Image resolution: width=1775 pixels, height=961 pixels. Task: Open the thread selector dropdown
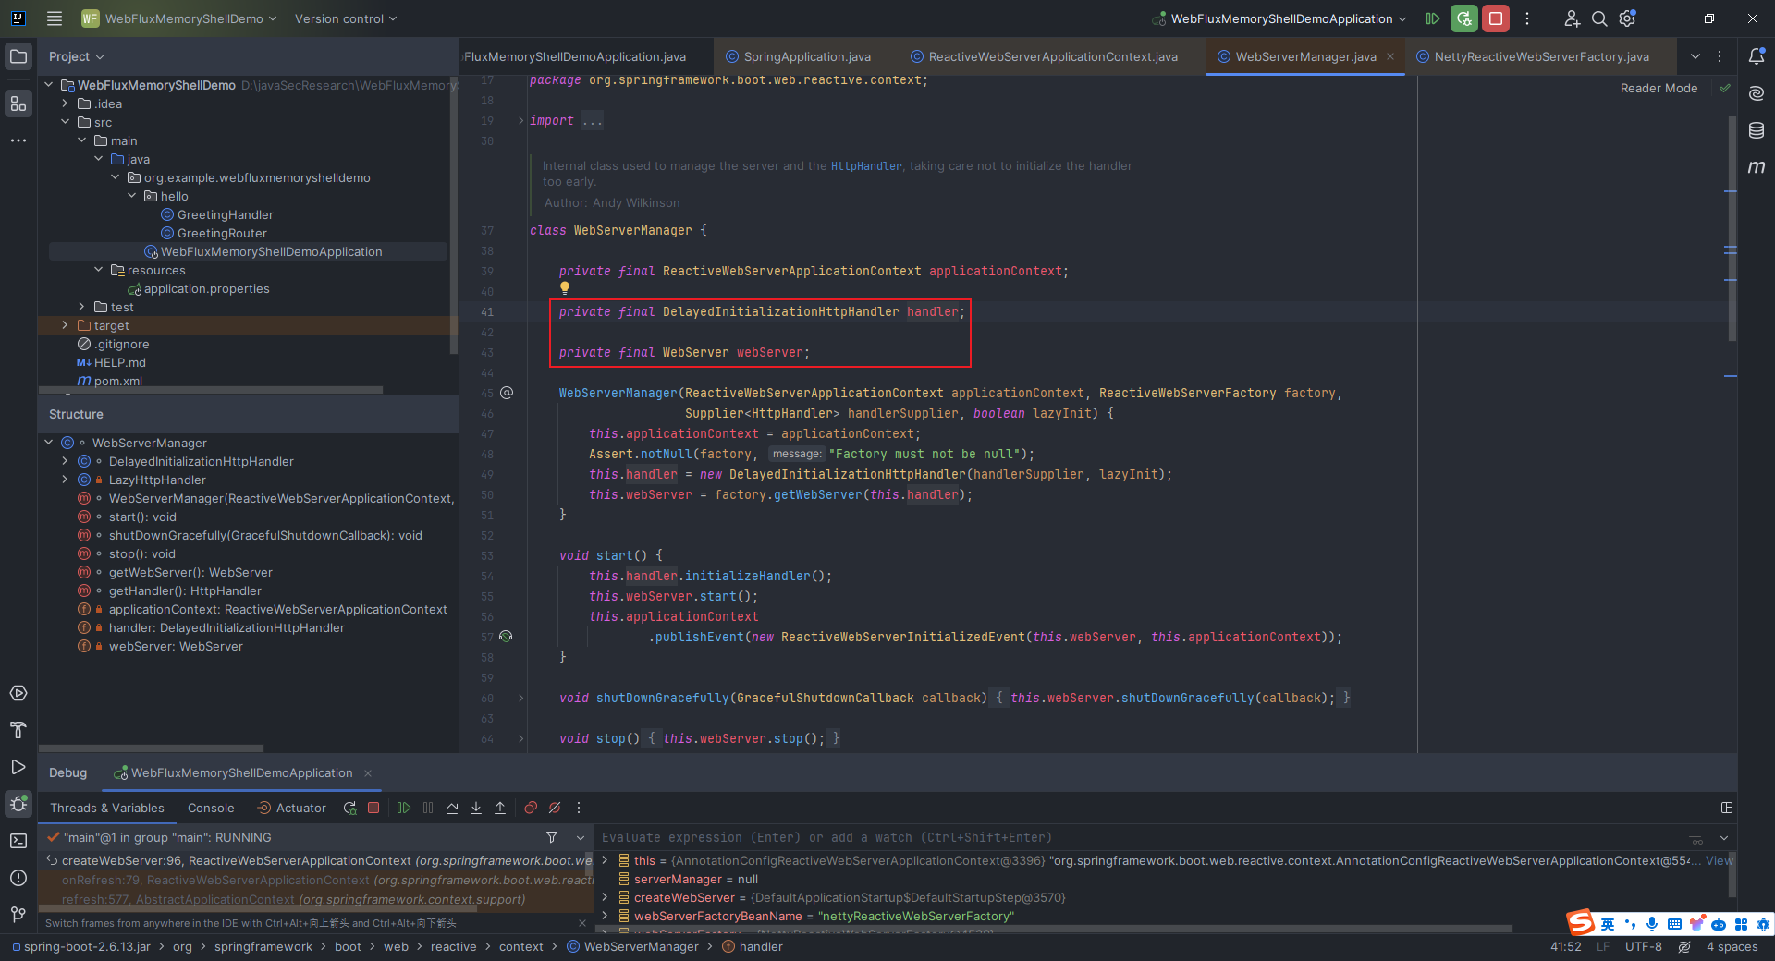(581, 837)
